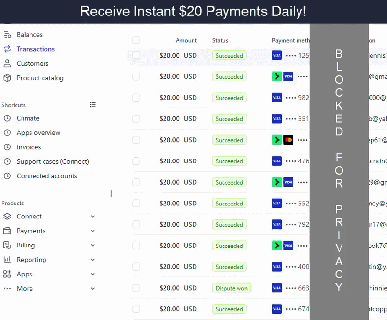Open the Balances page
The image size is (387, 320).
click(30, 35)
